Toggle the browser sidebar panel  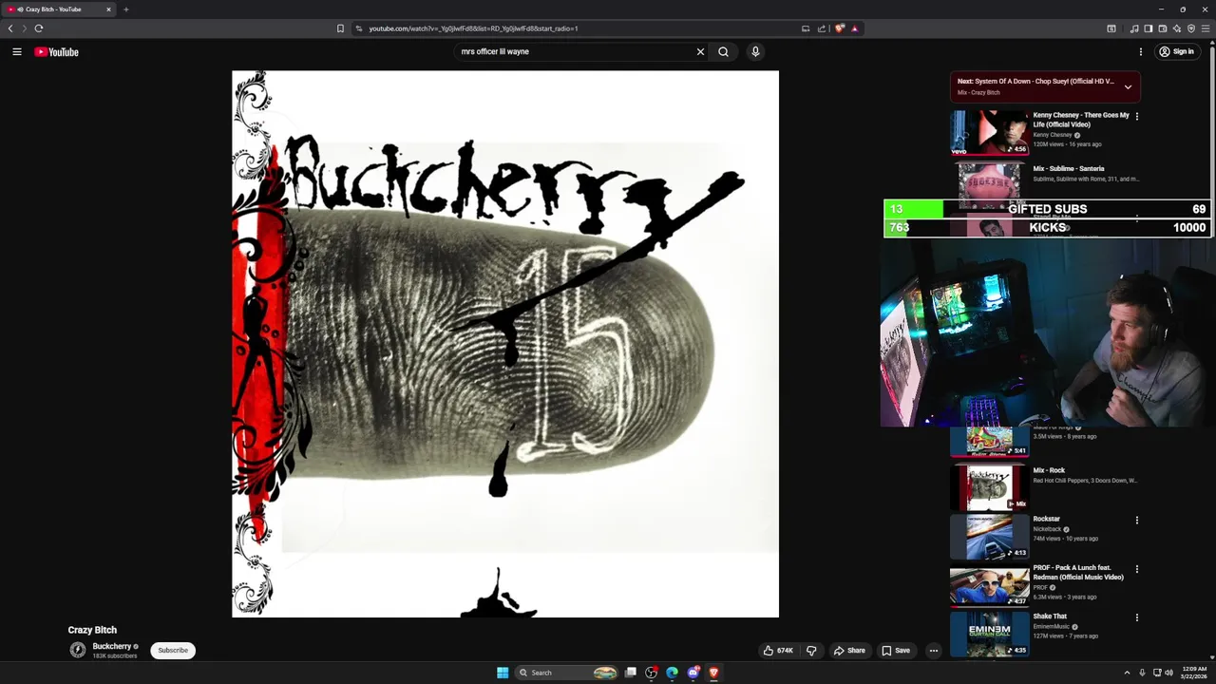tap(1148, 28)
